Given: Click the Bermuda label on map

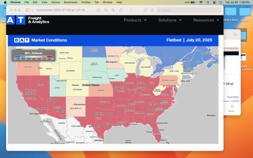Looking at the screenshot, I should click(x=211, y=115).
